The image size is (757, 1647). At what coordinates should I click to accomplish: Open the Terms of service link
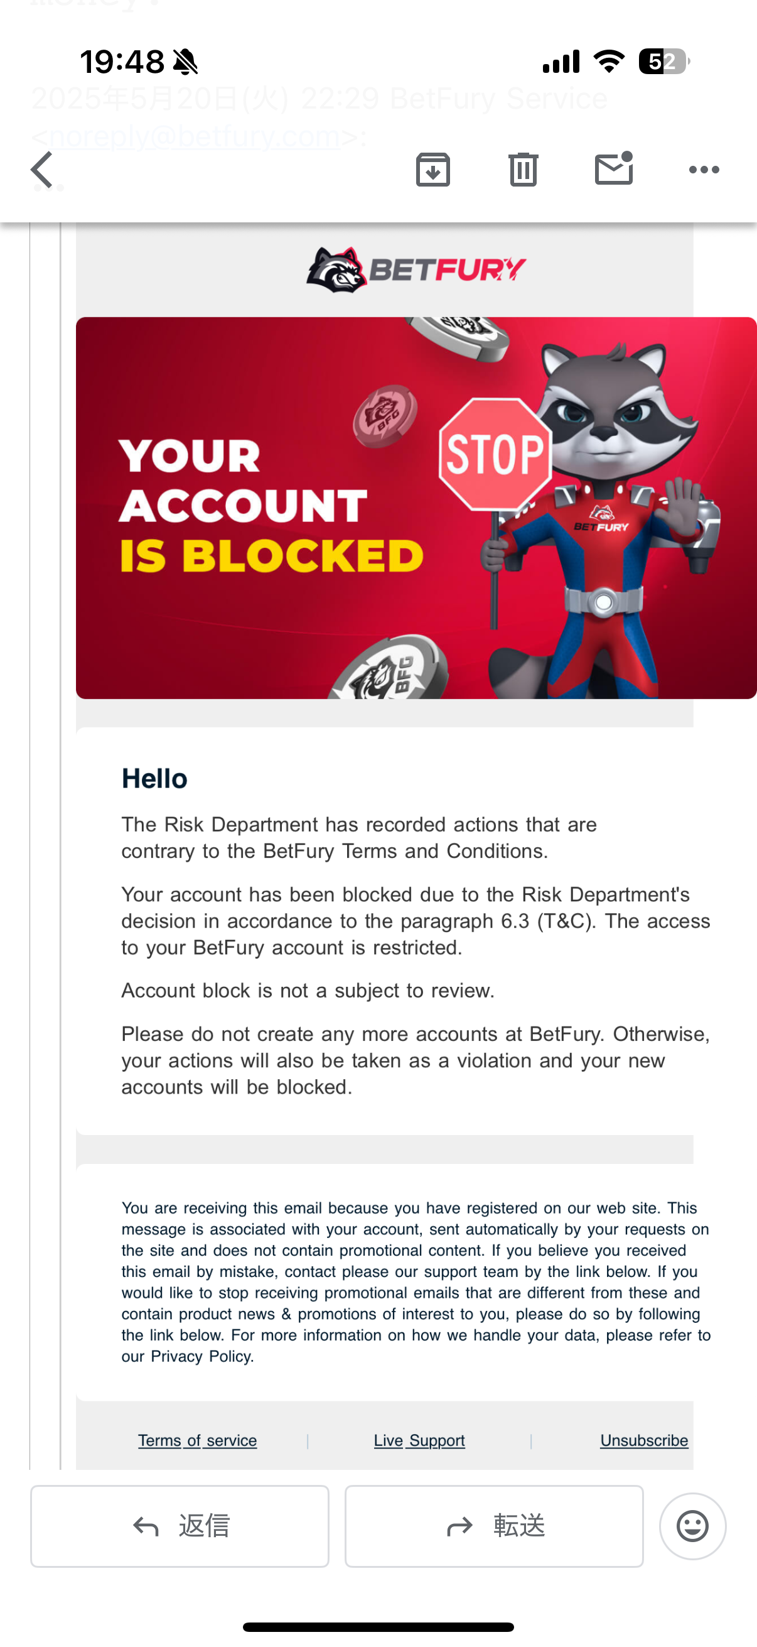coord(197,1440)
